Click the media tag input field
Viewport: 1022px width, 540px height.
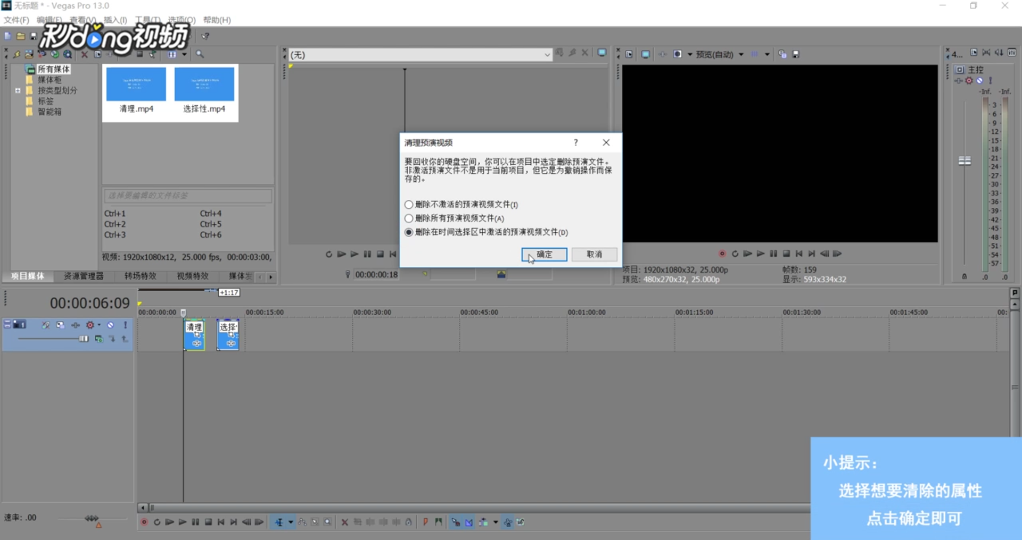[x=188, y=196]
